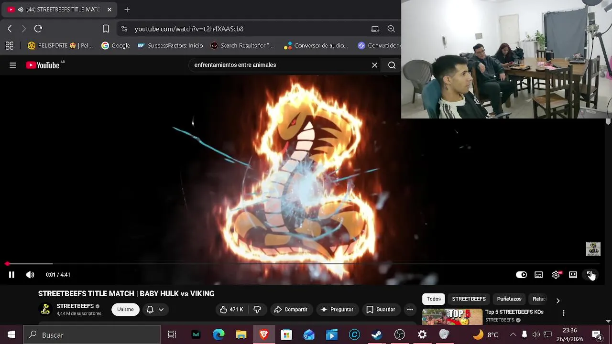Screen dimensions: 612x344
Task: Run search with magnifier button
Action: click(x=392, y=65)
